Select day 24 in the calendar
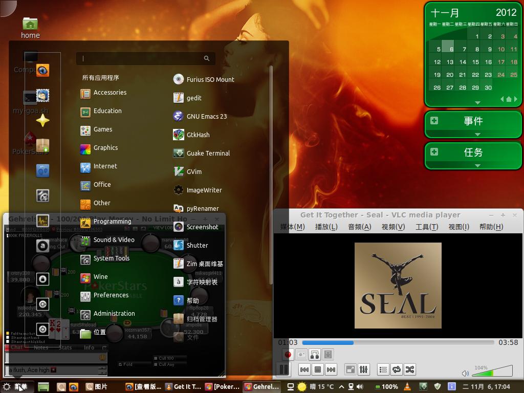 (501, 75)
